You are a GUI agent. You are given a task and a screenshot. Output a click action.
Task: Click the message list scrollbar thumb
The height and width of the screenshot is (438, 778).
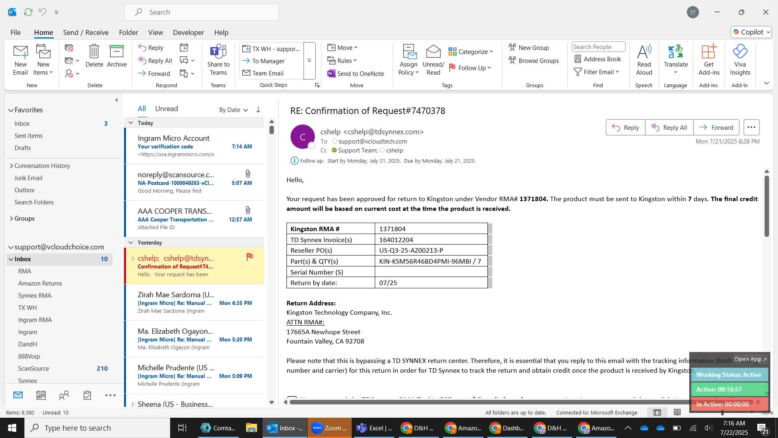(x=271, y=130)
